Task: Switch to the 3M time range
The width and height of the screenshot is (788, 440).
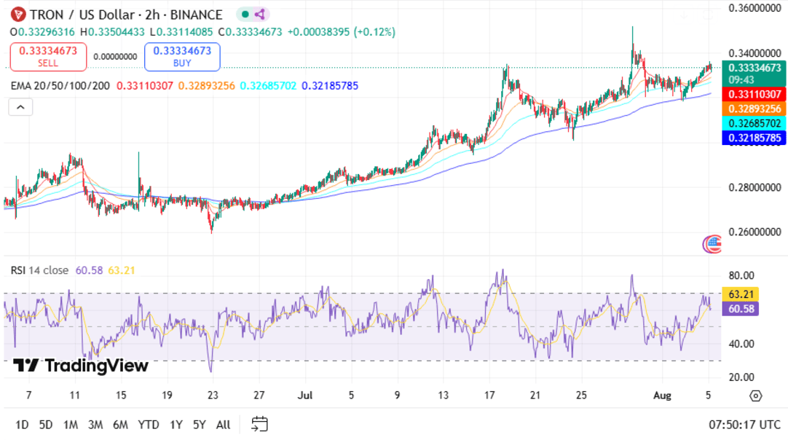Action: (x=95, y=425)
